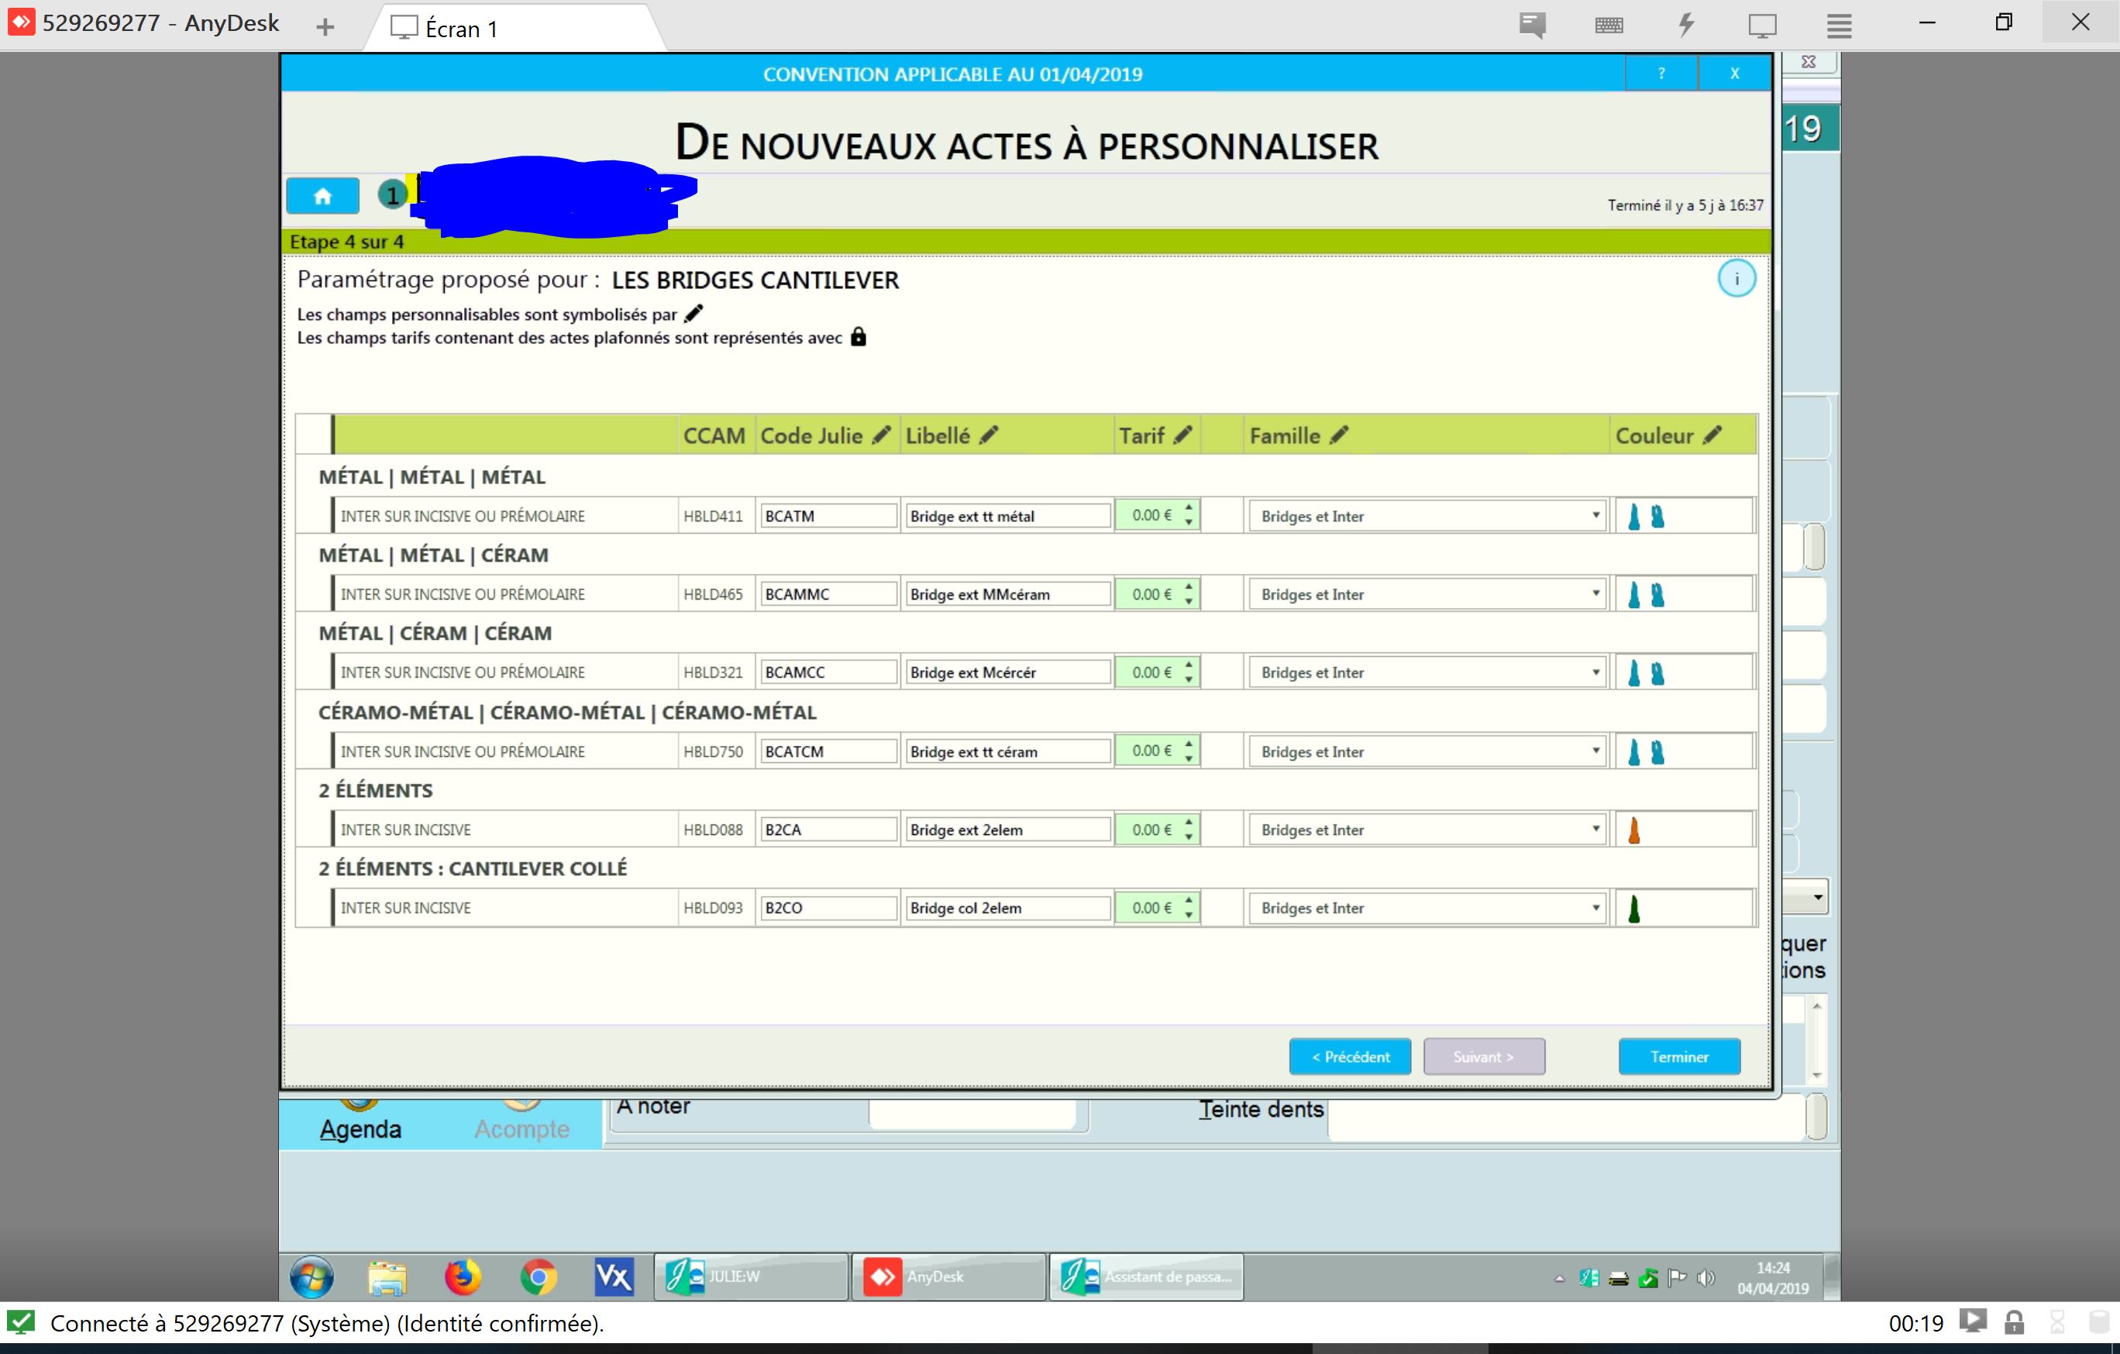Open AnyDesk chat icon in toolbar
Screen dimensions: 2120x1354
(x=1533, y=25)
